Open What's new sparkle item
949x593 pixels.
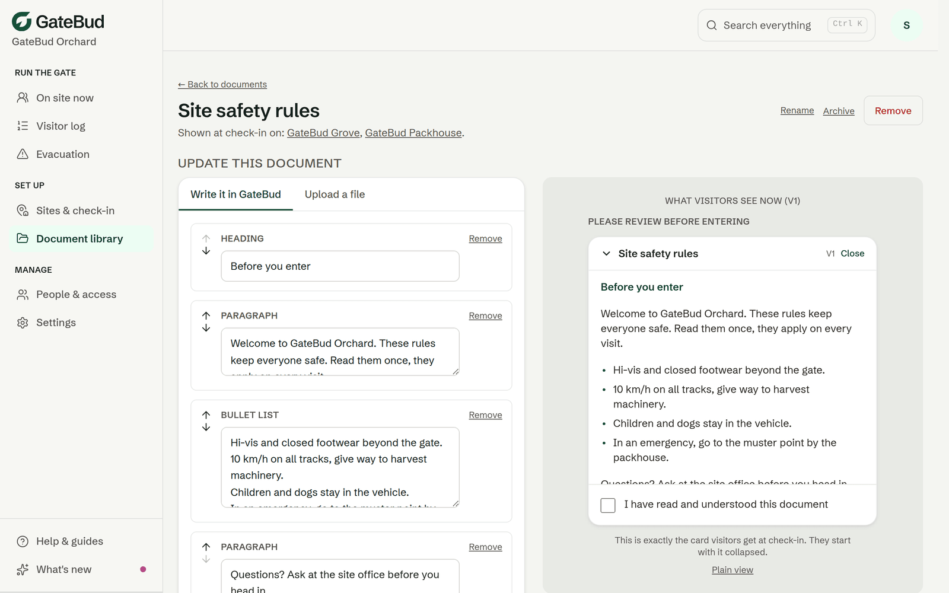(81, 569)
